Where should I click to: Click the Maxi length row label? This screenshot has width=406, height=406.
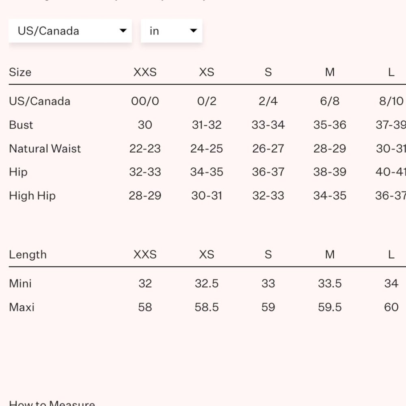click(22, 307)
